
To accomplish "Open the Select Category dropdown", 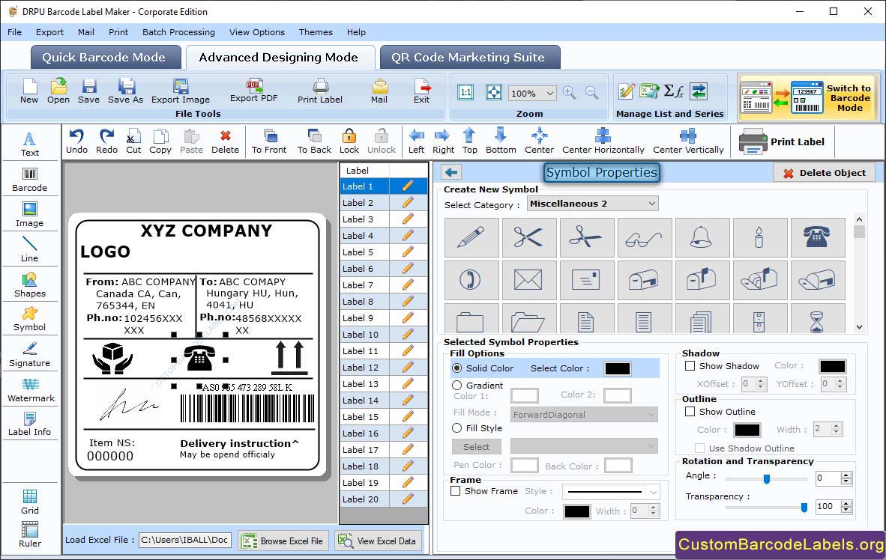I will (x=592, y=204).
